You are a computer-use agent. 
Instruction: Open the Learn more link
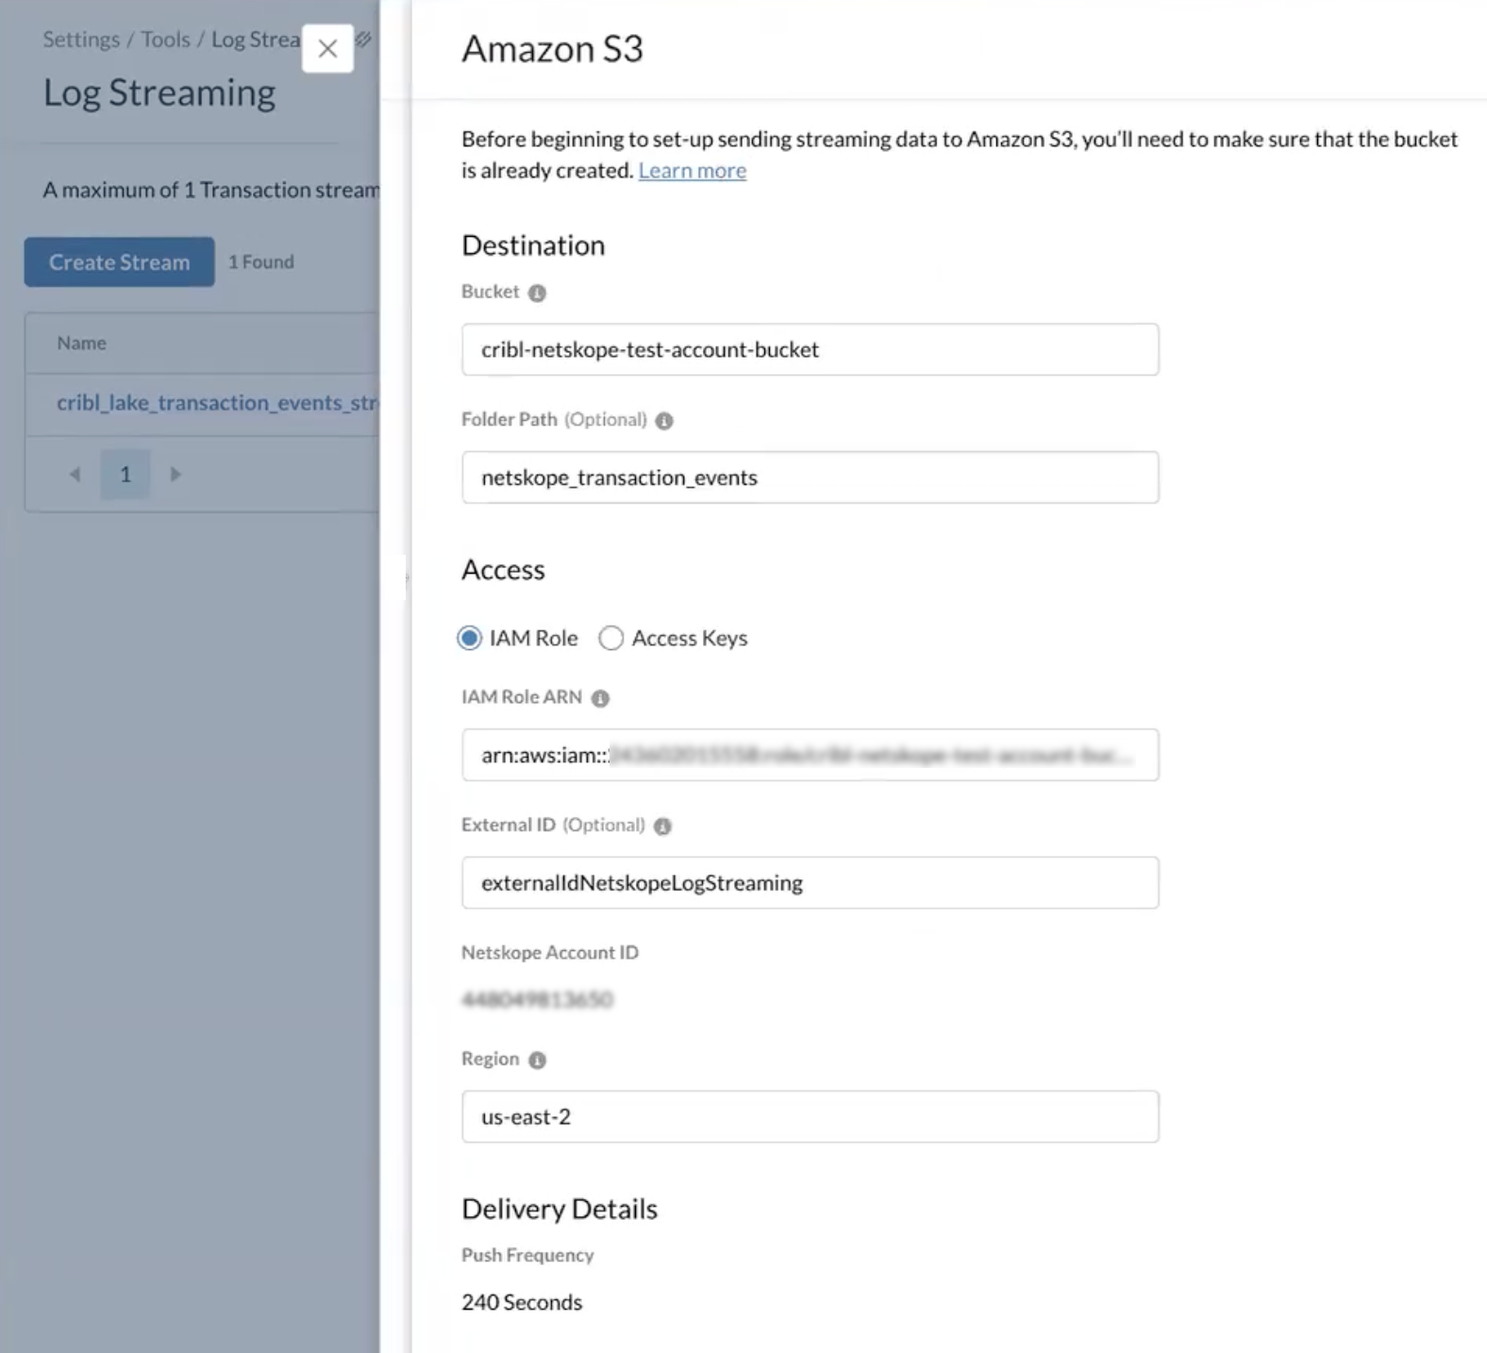692,171
